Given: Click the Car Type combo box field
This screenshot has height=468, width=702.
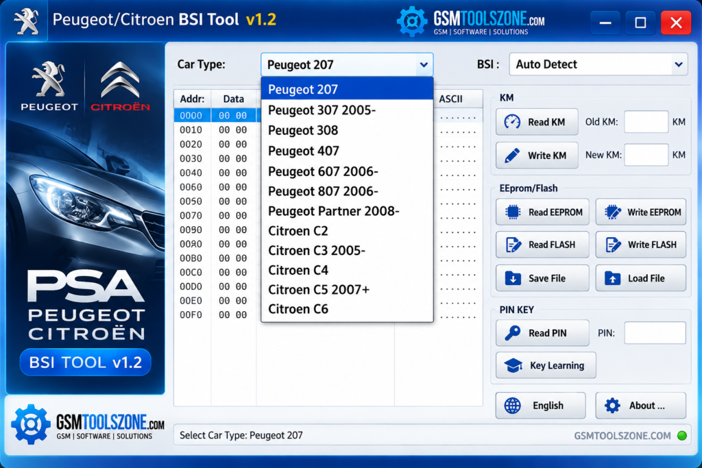Looking at the screenshot, I should (347, 65).
